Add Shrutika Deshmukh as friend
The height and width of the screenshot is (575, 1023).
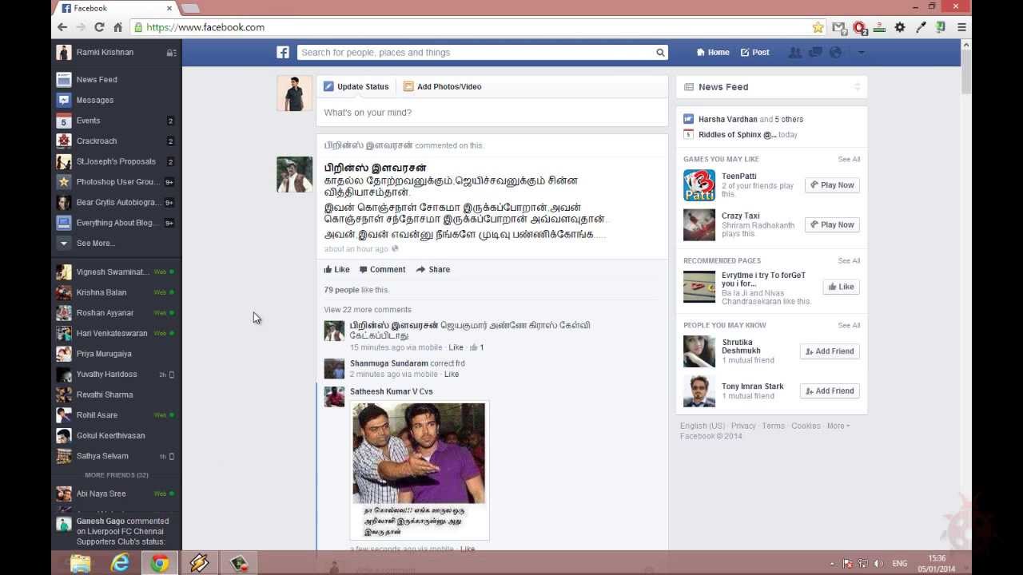click(830, 351)
